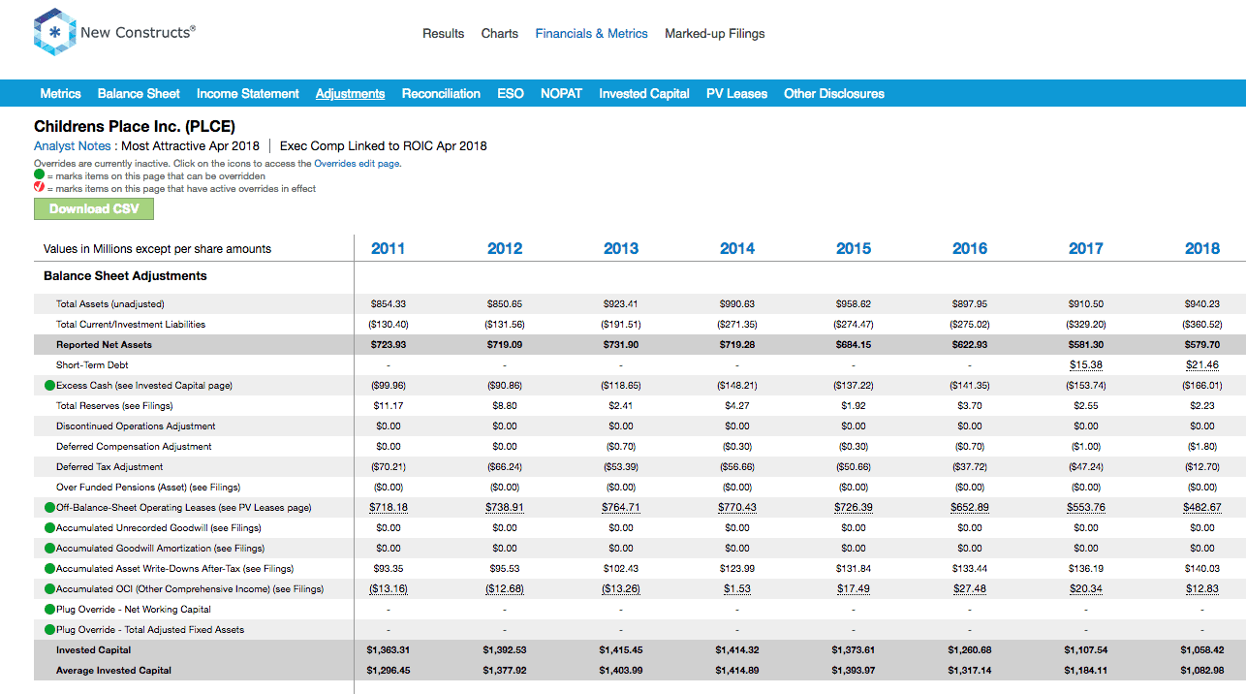Click green dot beside Accumulated Goodwill Amortization

tap(49, 549)
